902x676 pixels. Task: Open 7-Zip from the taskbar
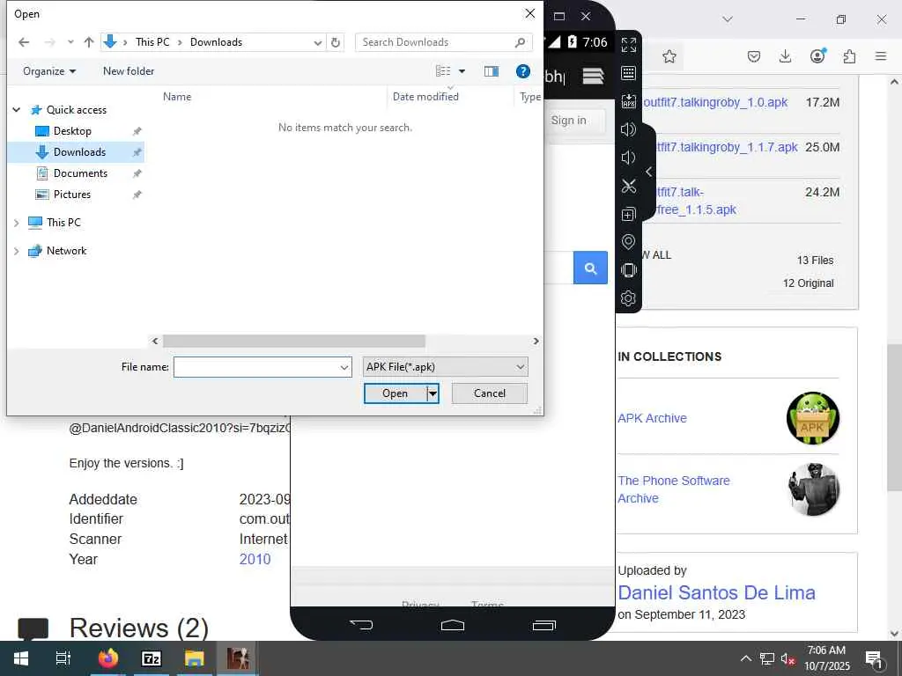pos(152,658)
